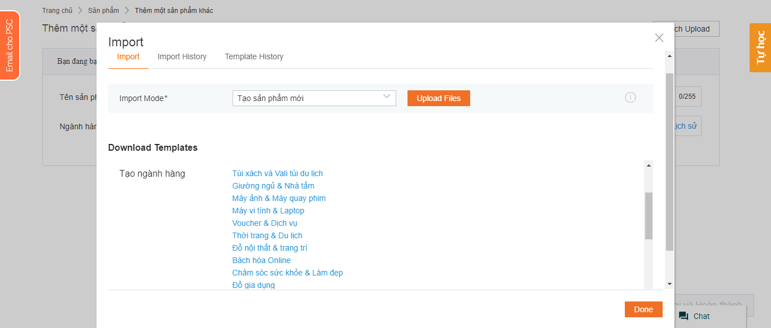Open the Import Mode dropdown
The height and width of the screenshot is (328, 771).
point(314,98)
